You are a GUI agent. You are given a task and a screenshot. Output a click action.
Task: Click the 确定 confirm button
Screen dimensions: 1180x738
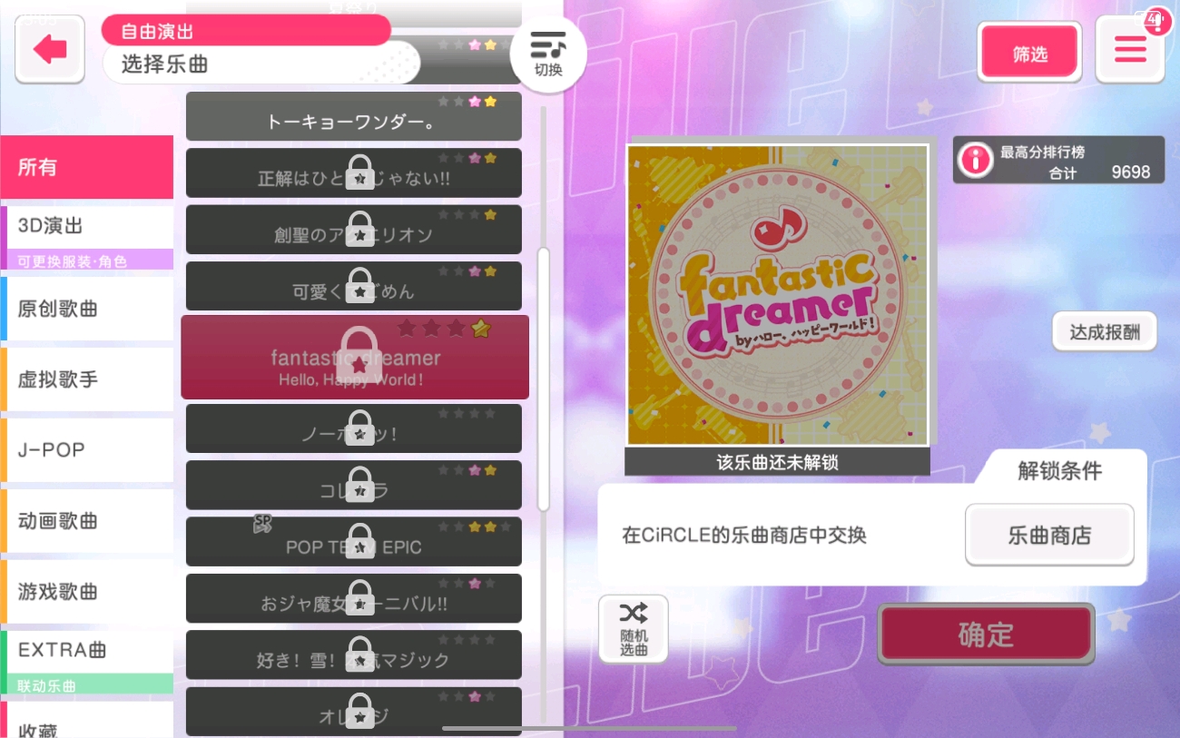[x=986, y=635]
